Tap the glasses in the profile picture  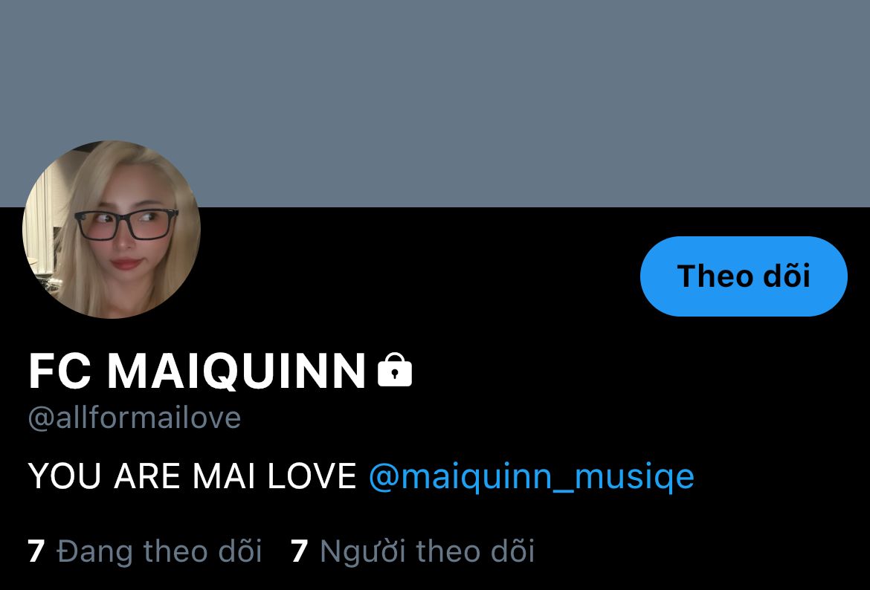[x=126, y=224]
